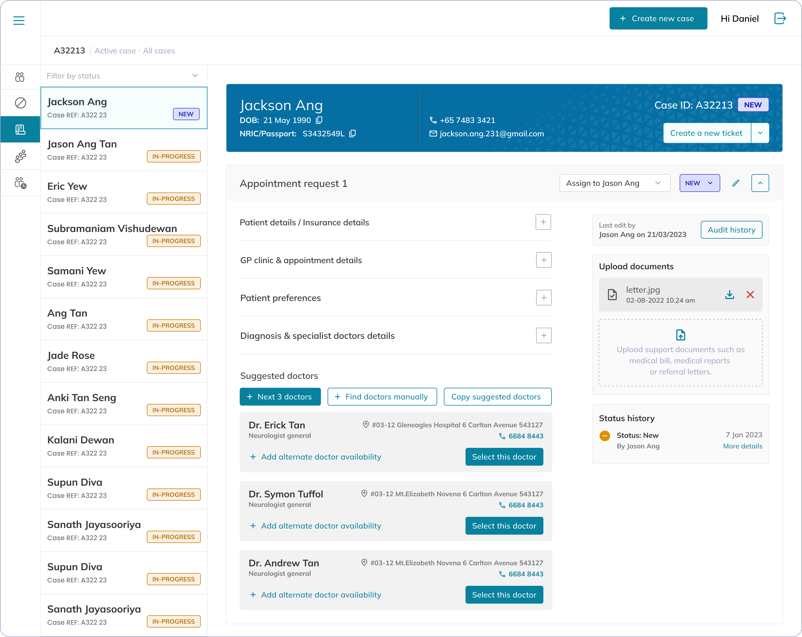Click the logout icon beside Hi Daniel
The image size is (802, 637).
[780, 18]
